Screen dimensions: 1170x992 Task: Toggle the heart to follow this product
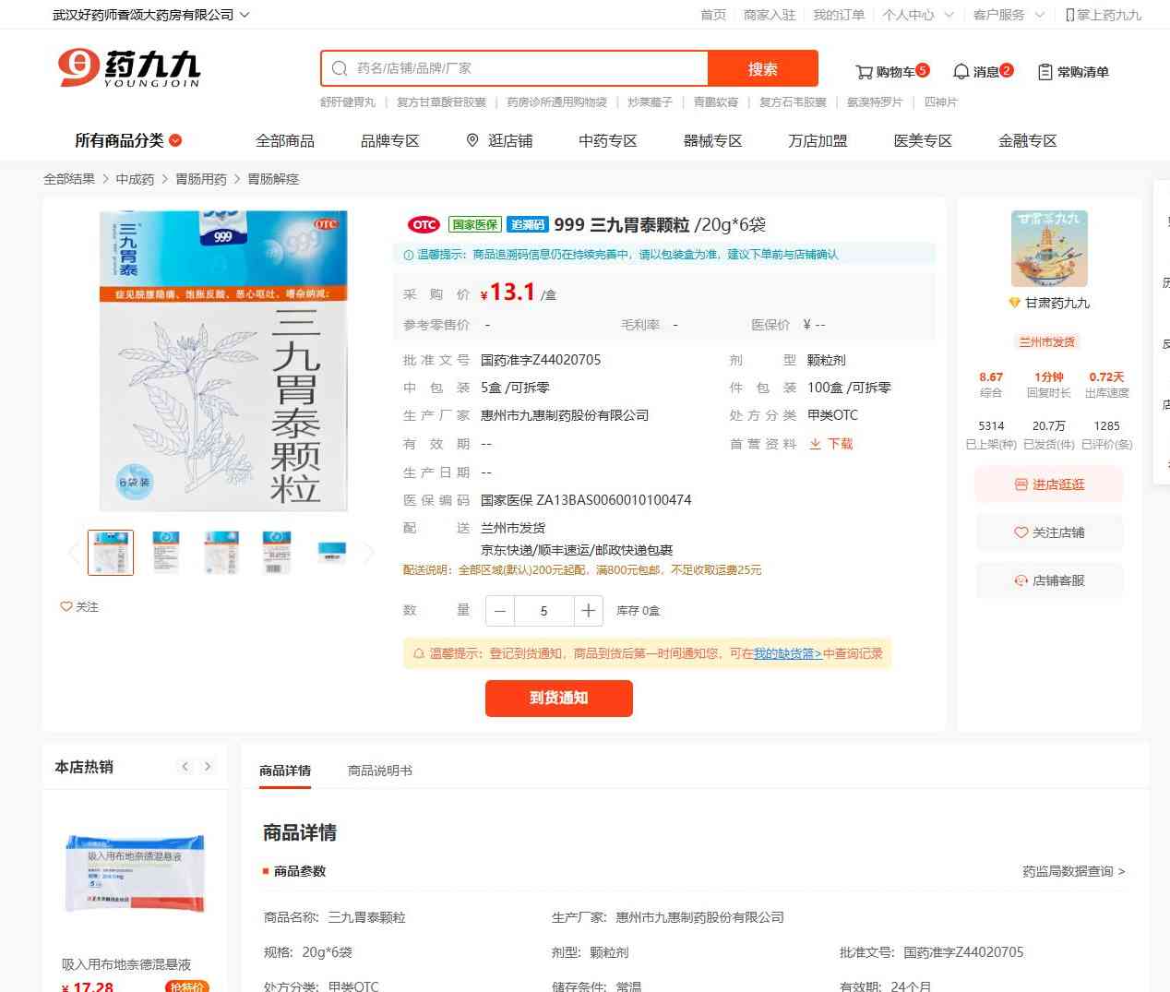66,606
